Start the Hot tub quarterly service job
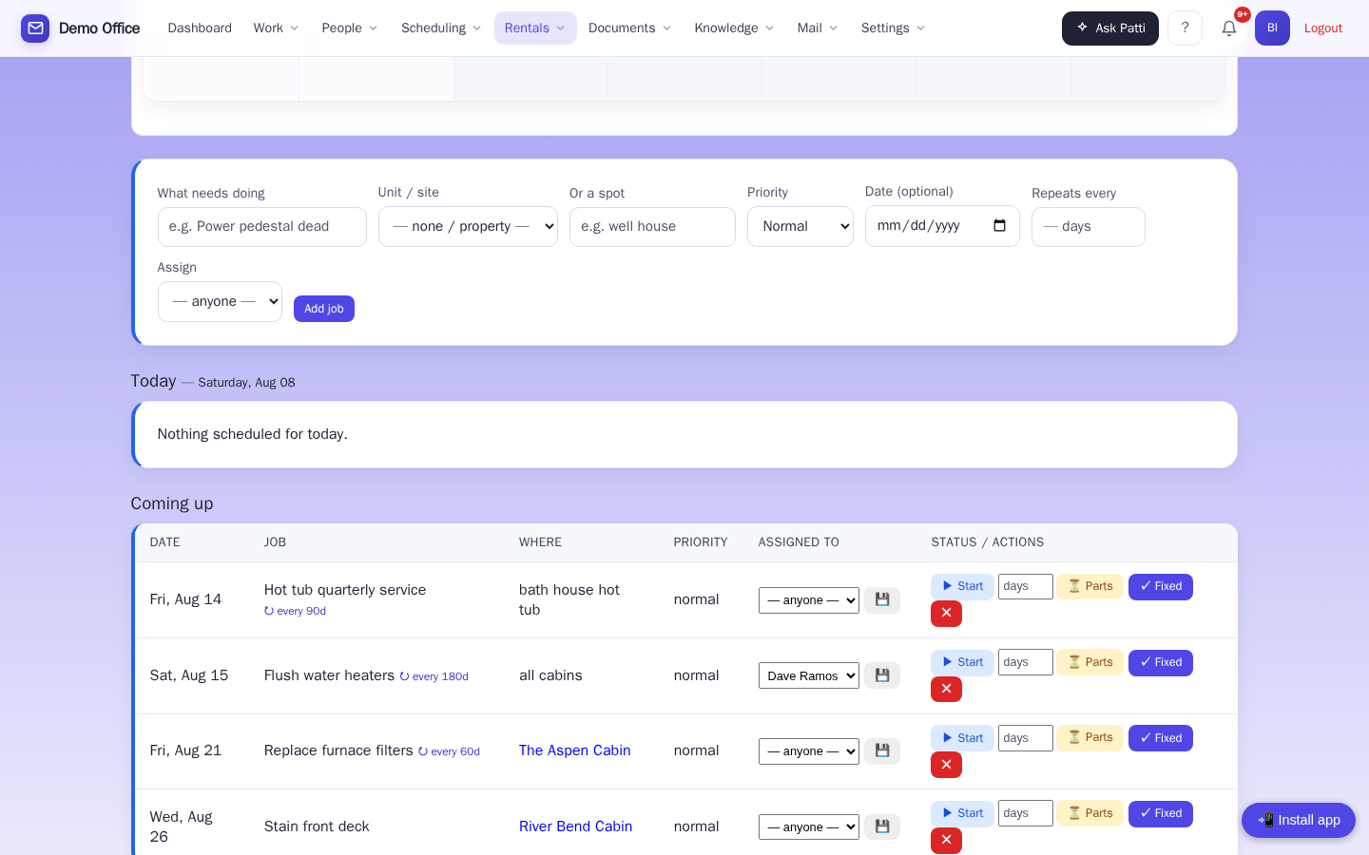This screenshot has height=855, width=1369. [962, 587]
